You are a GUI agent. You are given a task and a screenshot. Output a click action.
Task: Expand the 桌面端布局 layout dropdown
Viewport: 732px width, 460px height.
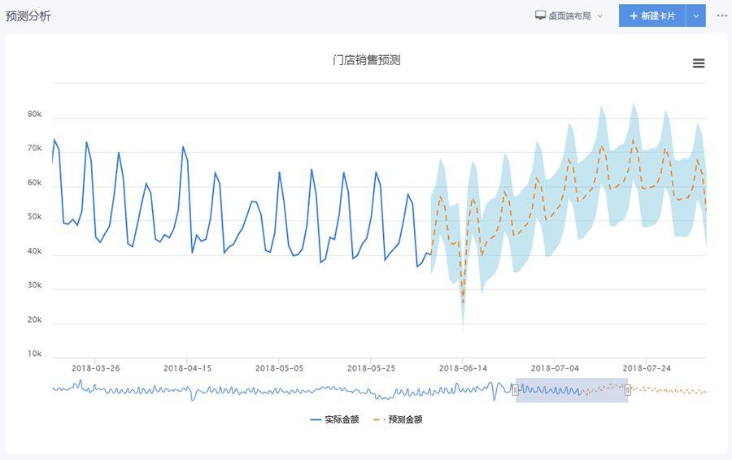tap(600, 16)
